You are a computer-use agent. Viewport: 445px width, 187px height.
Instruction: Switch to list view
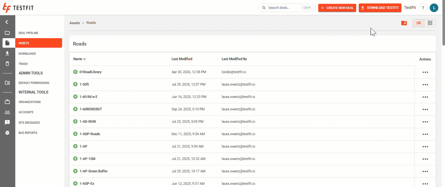[x=419, y=23]
